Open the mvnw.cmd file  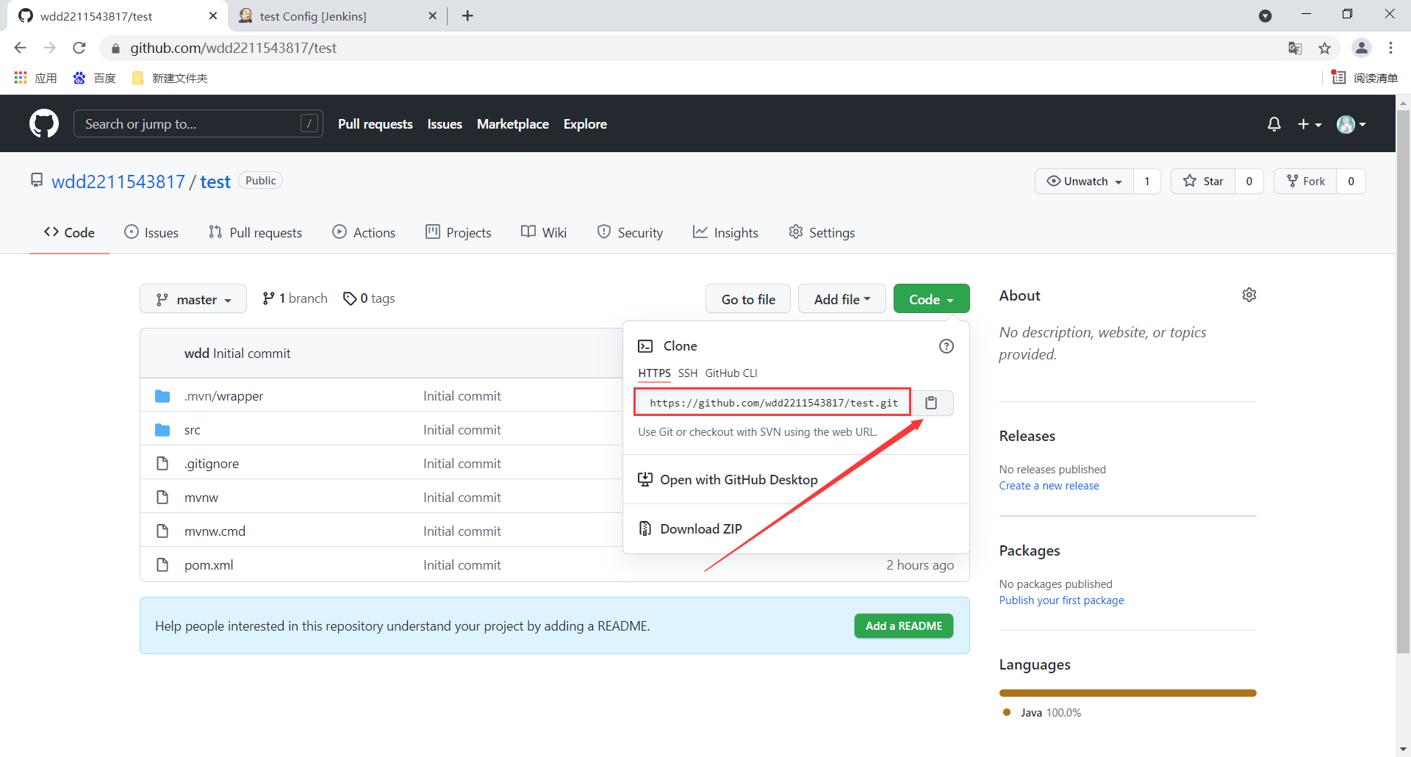215,531
